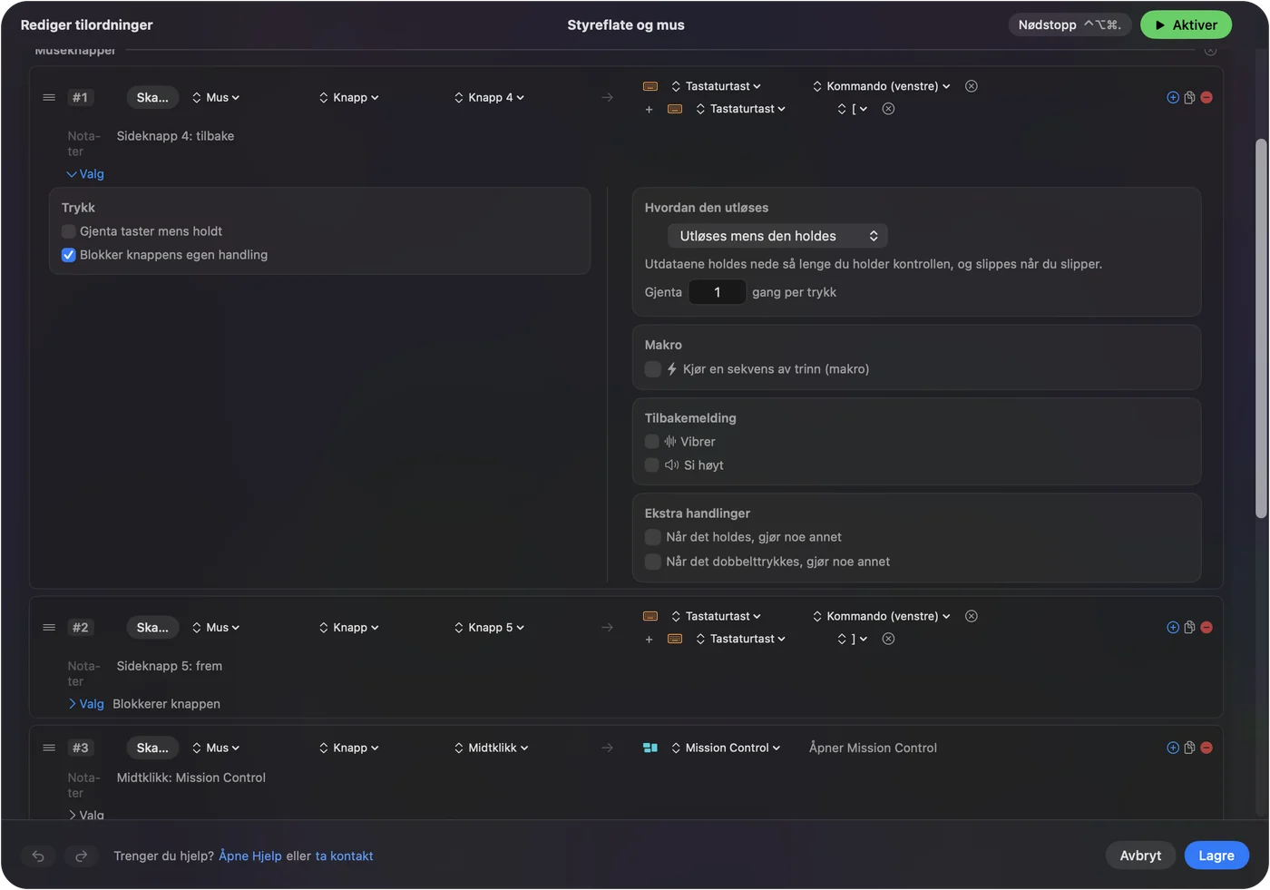Delete mapping #2 with the red minus icon
This screenshot has height=890, width=1270.
click(x=1206, y=627)
